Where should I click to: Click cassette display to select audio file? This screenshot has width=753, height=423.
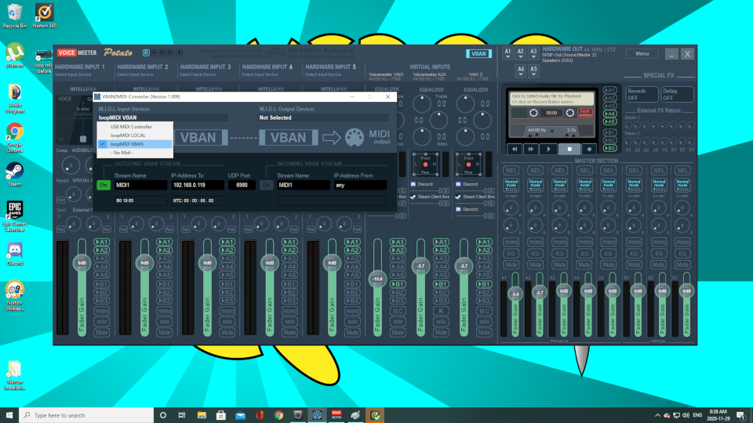(x=551, y=99)
